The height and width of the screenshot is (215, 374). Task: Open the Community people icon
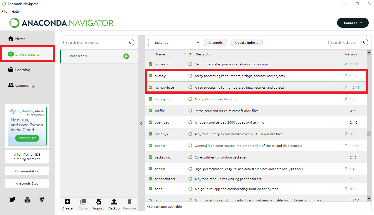coord(11,85)
